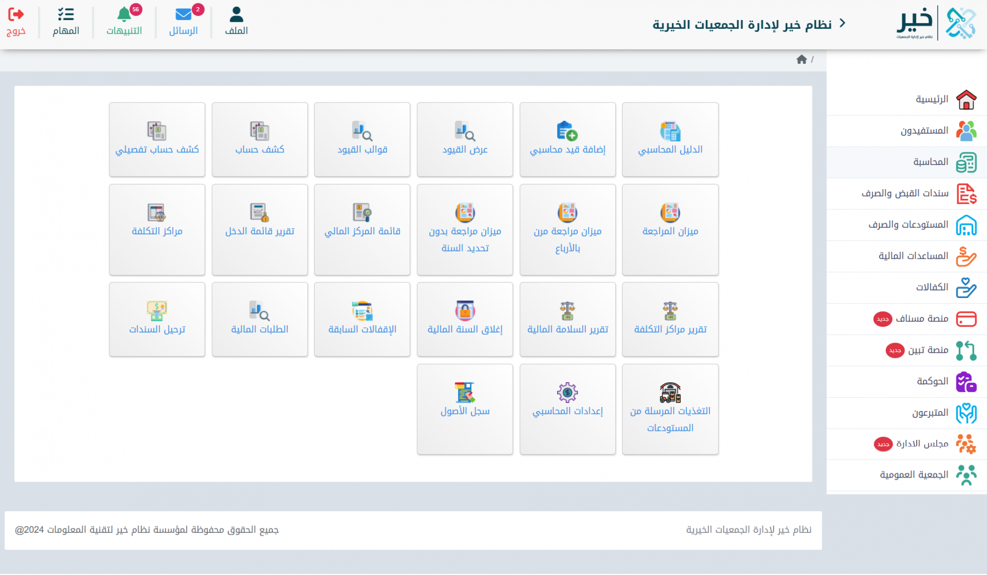Select سندات القبض والصرف sidebar item

click(x=905, y=193)
